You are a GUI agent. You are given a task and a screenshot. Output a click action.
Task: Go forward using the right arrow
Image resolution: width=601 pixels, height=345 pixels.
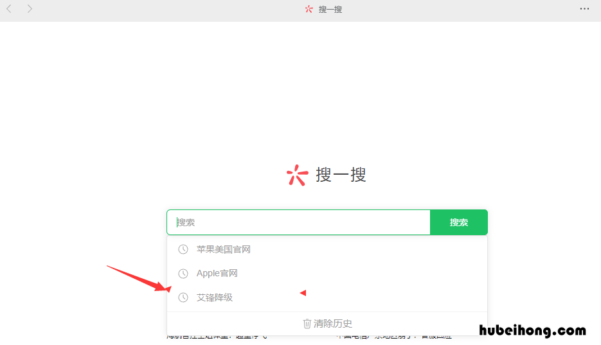tap(30, 8)
